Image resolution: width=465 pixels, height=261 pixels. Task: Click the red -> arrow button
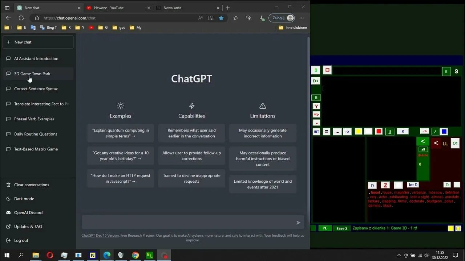424,131
